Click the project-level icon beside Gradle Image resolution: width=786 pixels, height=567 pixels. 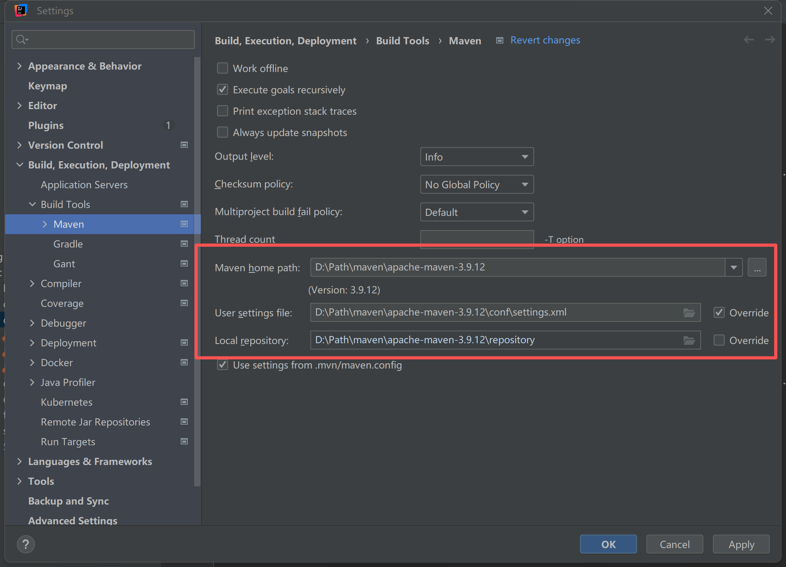(x=184, y=244)
